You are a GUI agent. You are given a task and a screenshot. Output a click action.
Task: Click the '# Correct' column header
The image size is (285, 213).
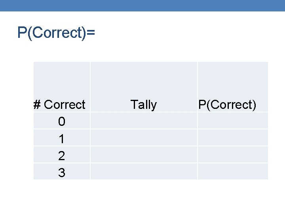pyautogui.click(x=60, y=105)
